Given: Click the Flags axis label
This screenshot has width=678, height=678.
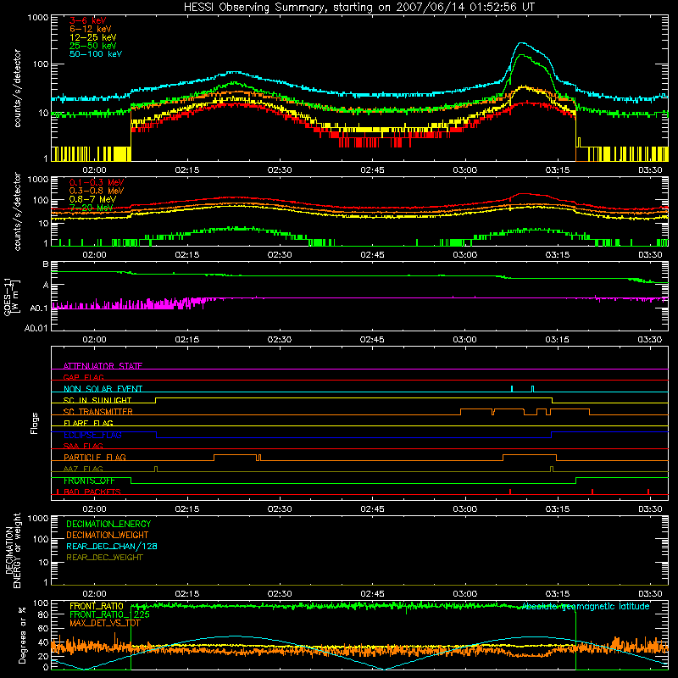Looking at the screenshot, I should coord(35,423).
